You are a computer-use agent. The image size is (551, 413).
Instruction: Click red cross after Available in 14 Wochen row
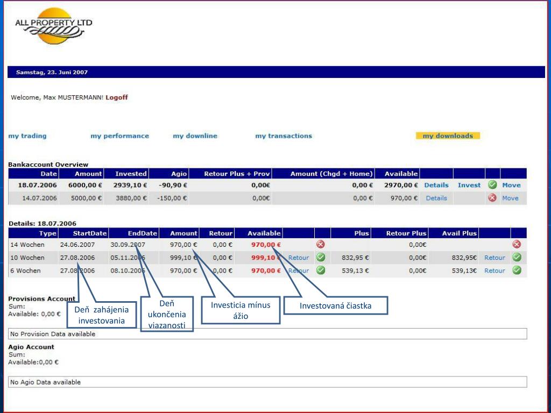coord(321,245)
